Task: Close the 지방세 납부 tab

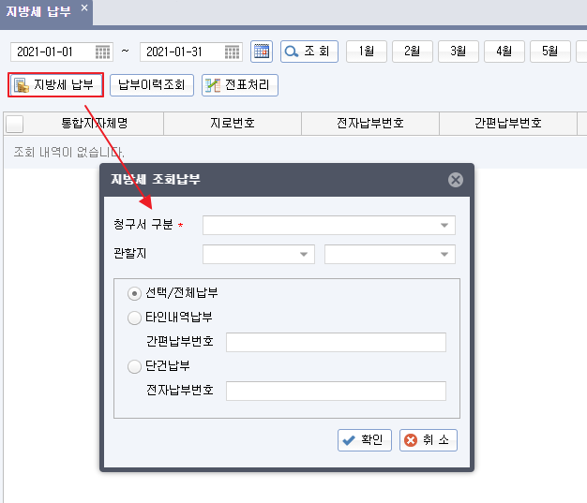Action: (x=84, y=7)
